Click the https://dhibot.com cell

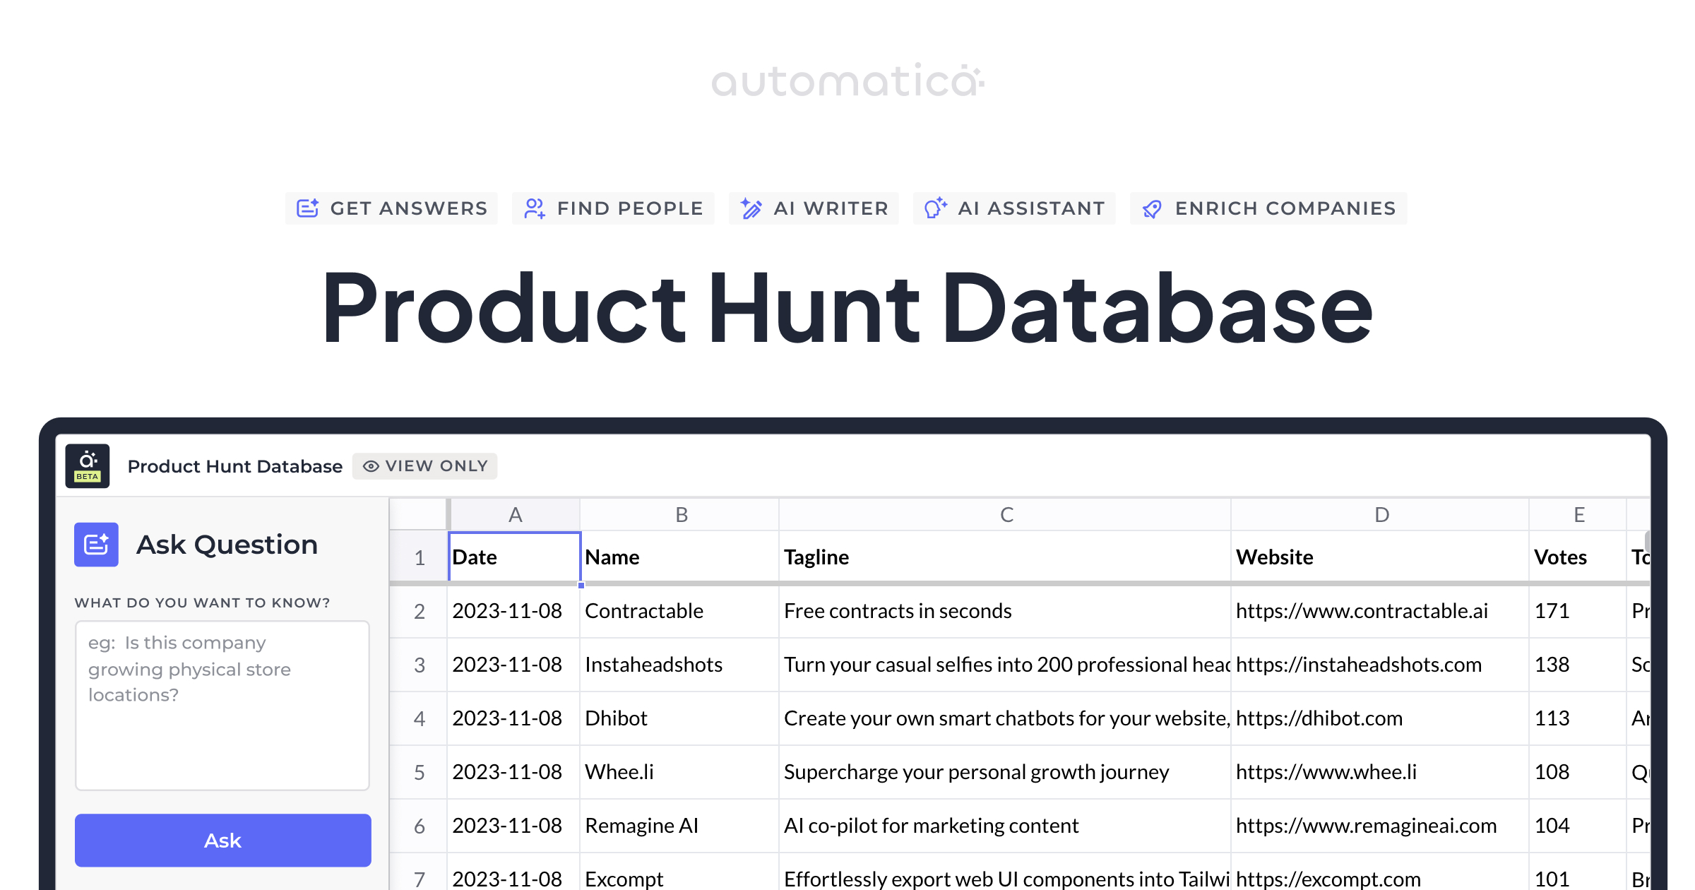pyautogui.click(x=1380, y=719)
